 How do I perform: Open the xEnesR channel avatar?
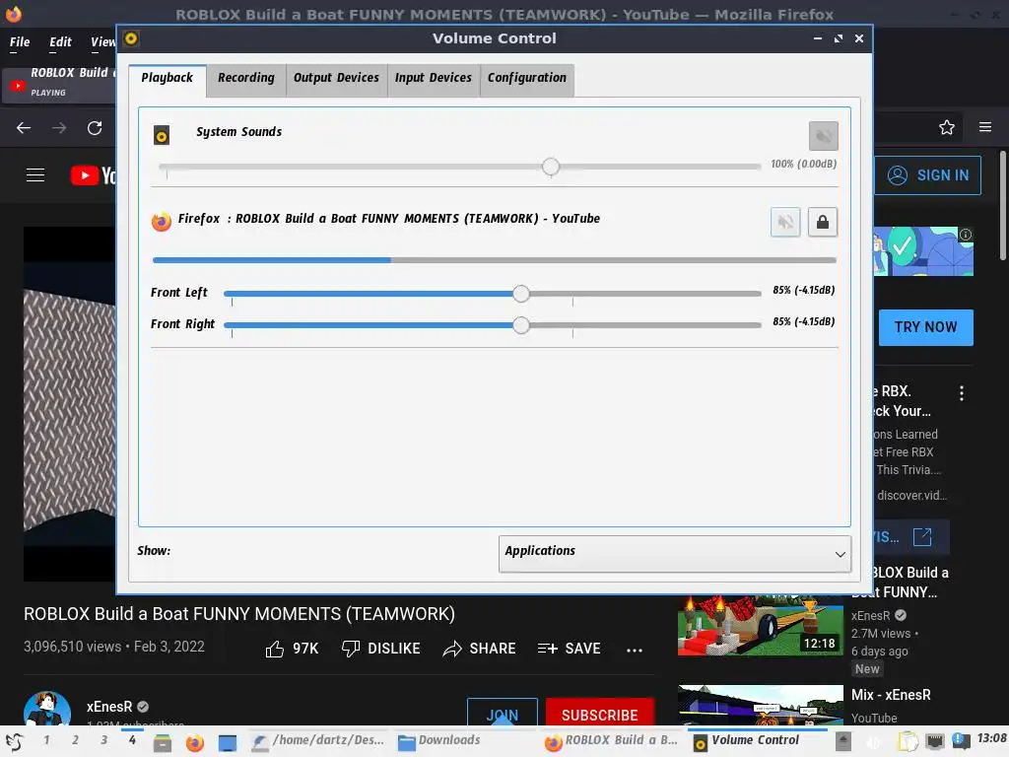pos(47,710)
